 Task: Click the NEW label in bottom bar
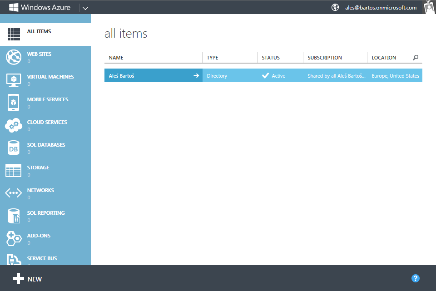[x=35, y=279]
